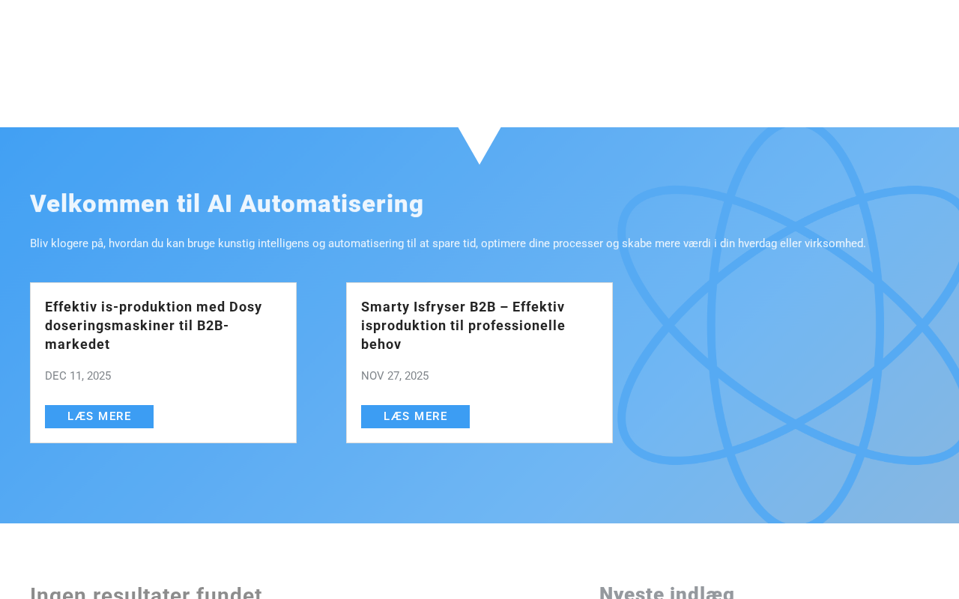The image size is (959, 599).
Task: Click the atom orbit background graphic
Action: [788, 325]
